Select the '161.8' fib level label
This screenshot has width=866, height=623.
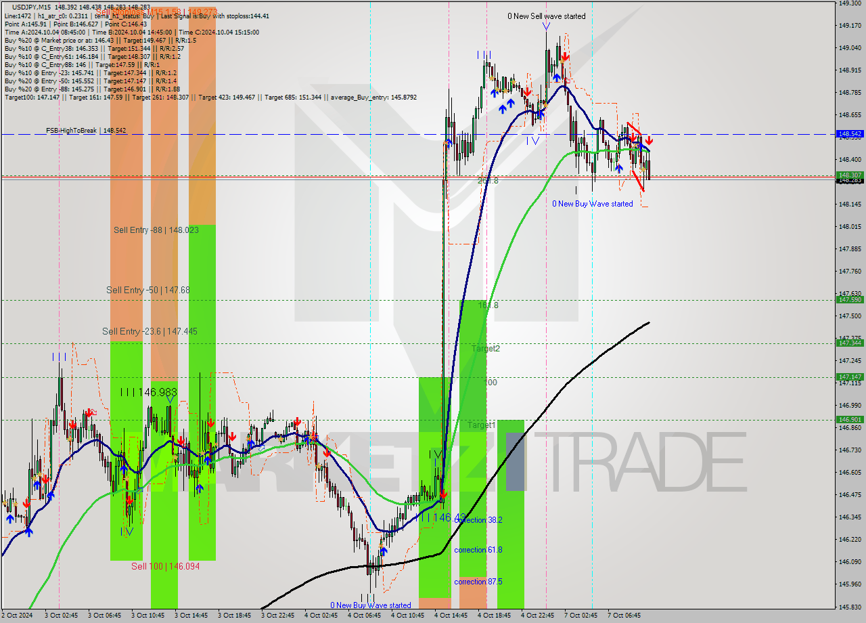pos(488,305)
